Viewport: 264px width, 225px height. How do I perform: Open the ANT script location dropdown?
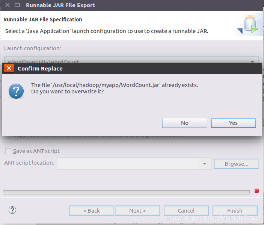tap(205, 163)
